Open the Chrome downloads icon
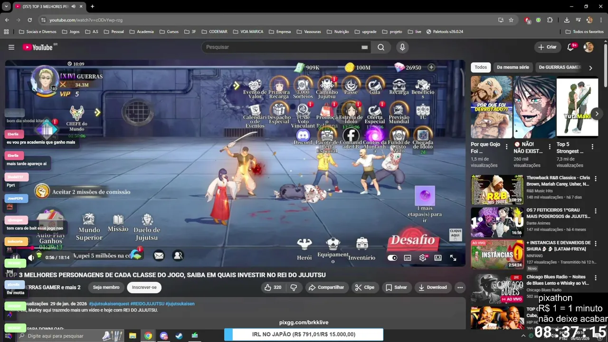Screen dimensions: 608x342 pyautogui.click(x=567, y=20)
